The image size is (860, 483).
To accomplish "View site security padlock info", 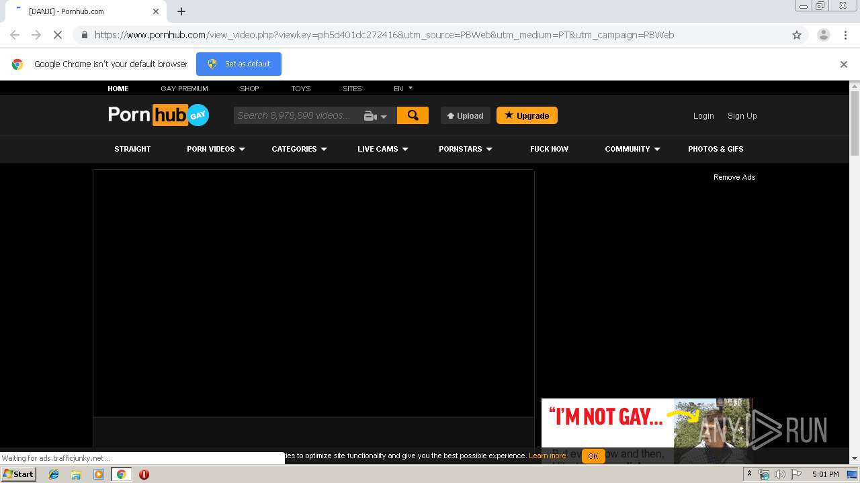I will tap(84, 35).
